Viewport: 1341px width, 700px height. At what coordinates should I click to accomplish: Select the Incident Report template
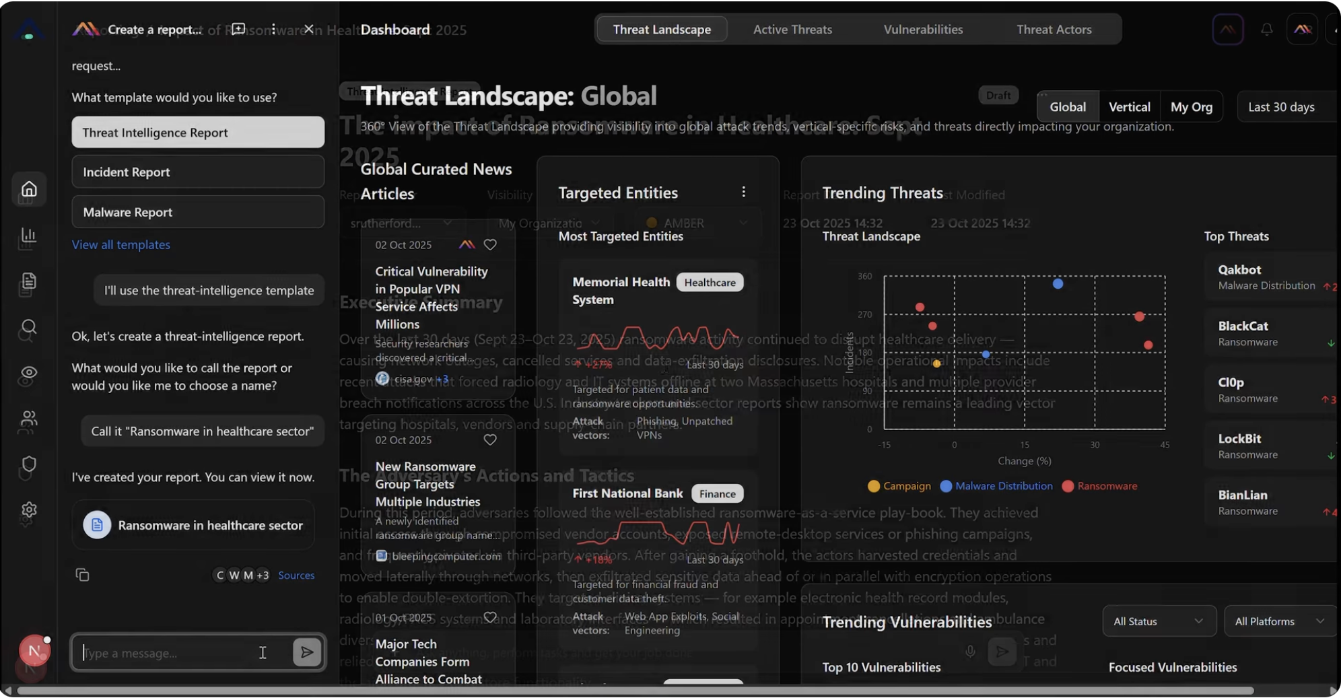[198, 172]
